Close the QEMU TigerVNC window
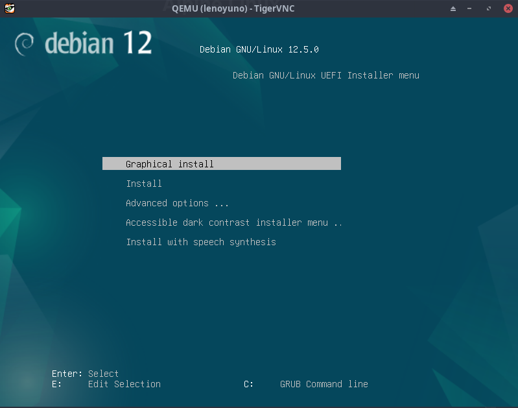Viewport: 518px width, 408px height. tap(508, 8)
